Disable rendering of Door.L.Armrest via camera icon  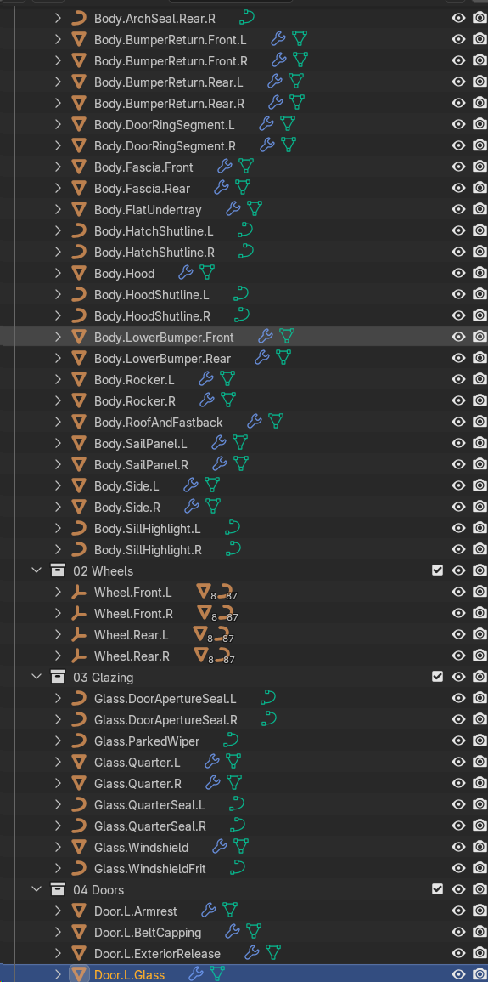click(480, 911)
